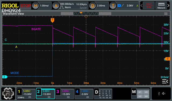Open the results panel expand icon
Screen dimensions: 172x101
(x=165, y=81)
